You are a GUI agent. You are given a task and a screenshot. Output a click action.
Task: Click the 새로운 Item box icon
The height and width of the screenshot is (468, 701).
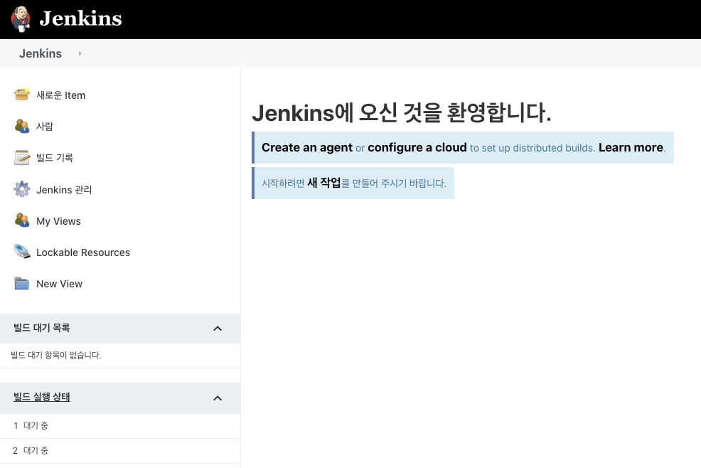click(x=22, y=95)
